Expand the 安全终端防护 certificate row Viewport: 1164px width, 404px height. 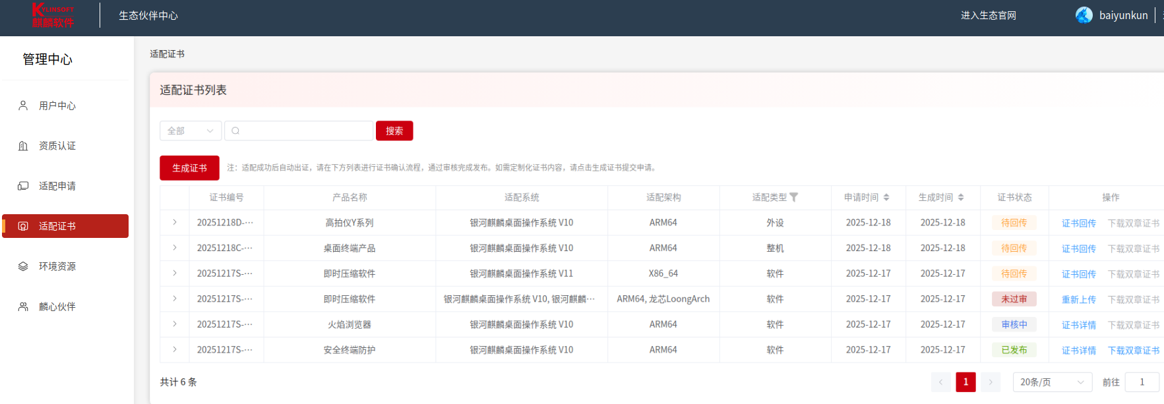175,349
